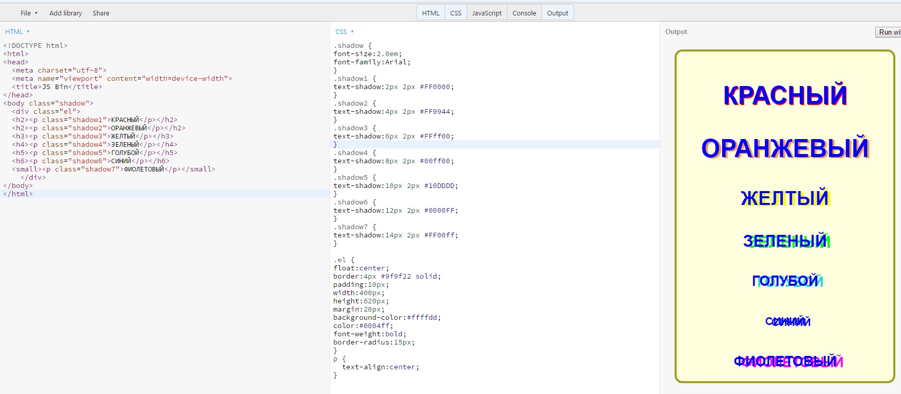Click the ОРАНЖЕВЫЙ heading in Output
This screenshot has height=394, width=901.
tap(785, 149)
